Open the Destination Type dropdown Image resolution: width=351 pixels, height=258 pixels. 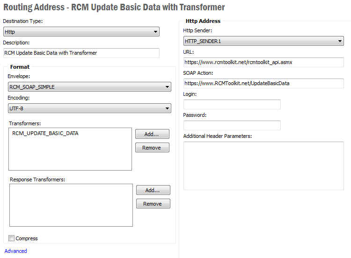pyautogui.click(x=81, y=32)
